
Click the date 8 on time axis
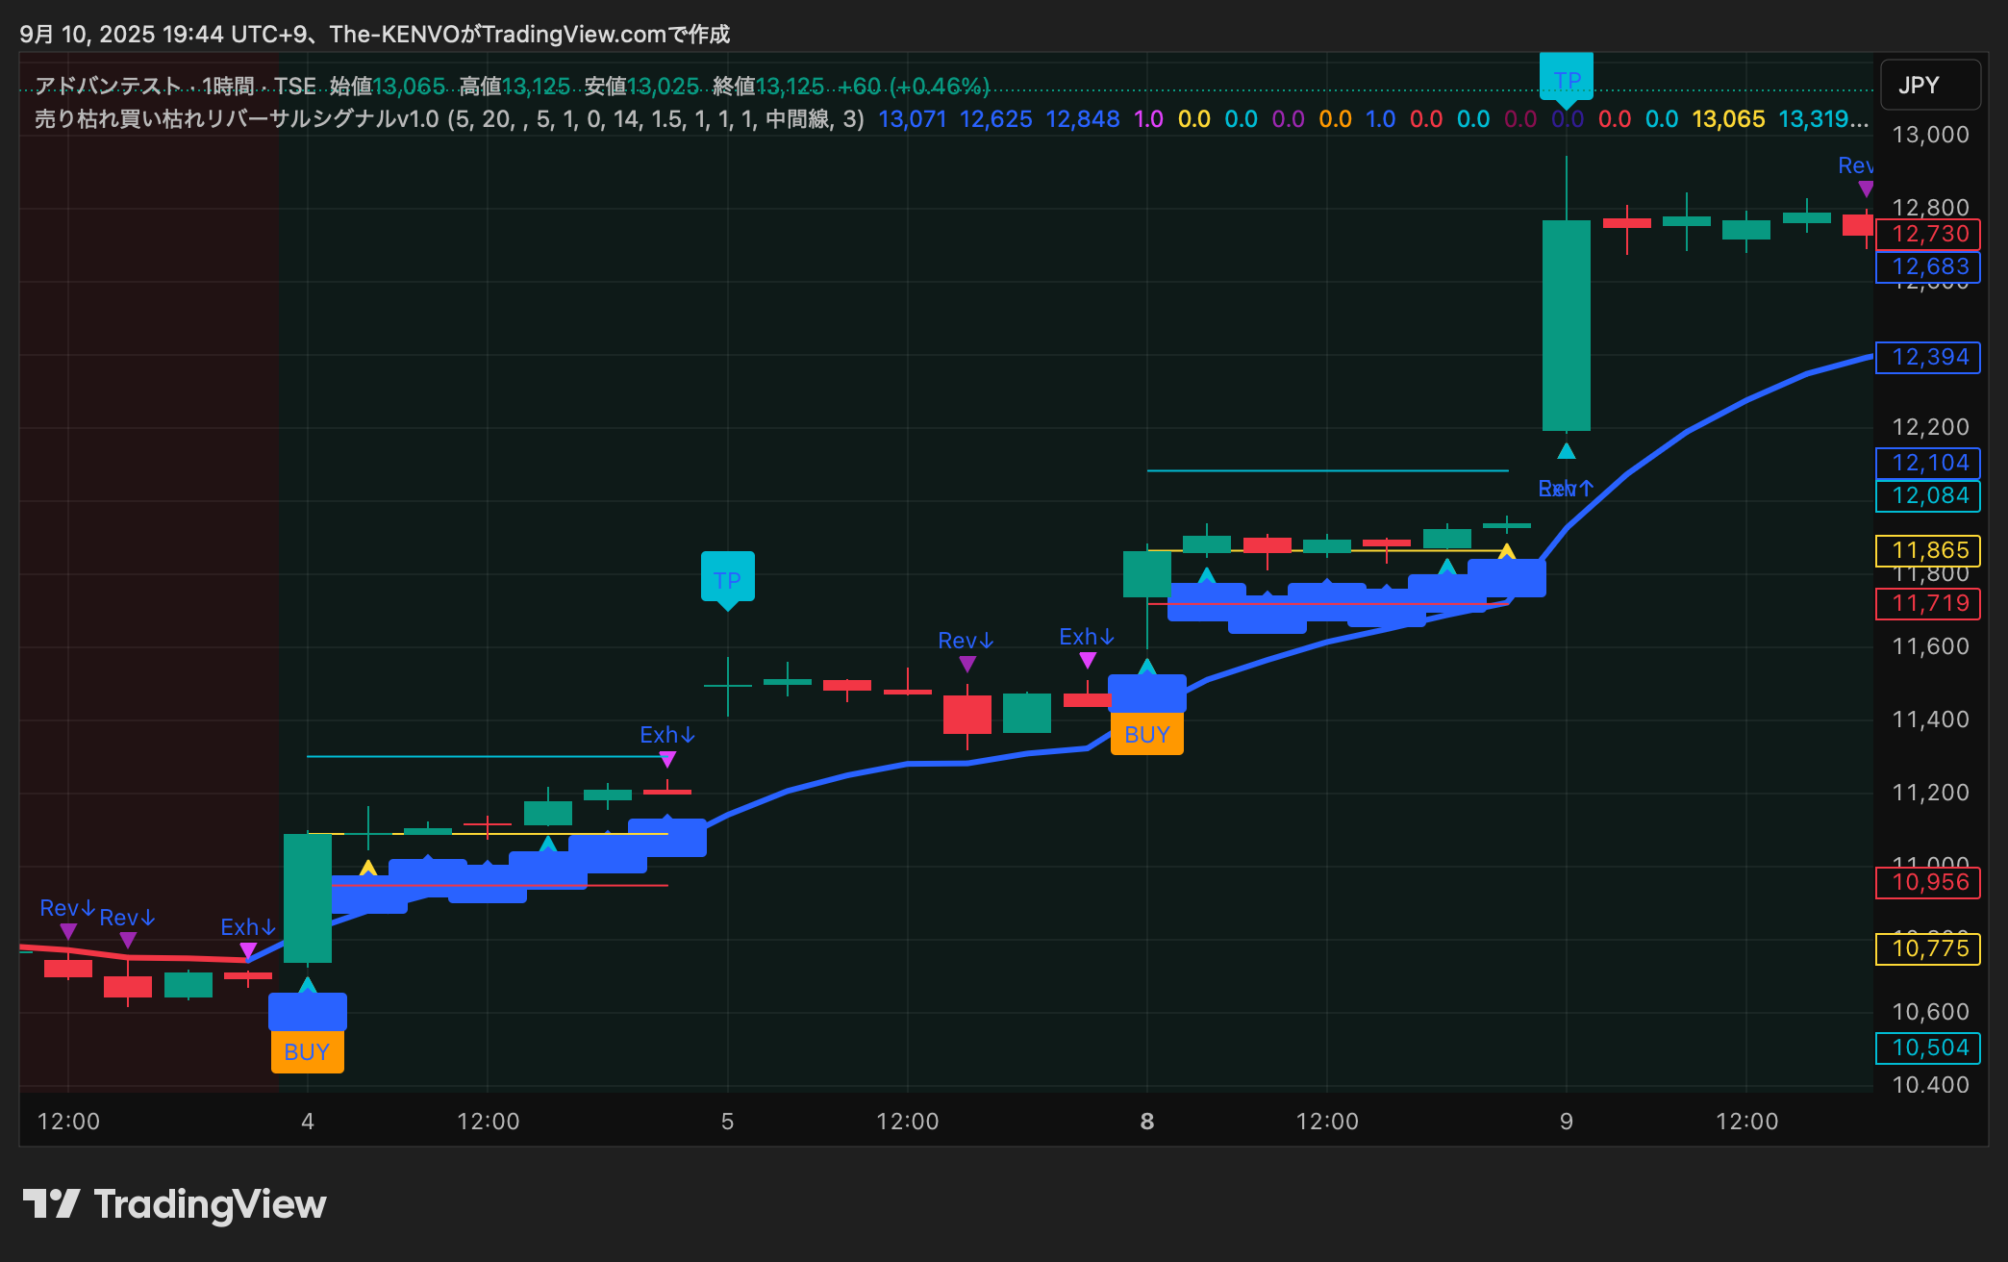pyautogui.click(x=1146, y=1121)
